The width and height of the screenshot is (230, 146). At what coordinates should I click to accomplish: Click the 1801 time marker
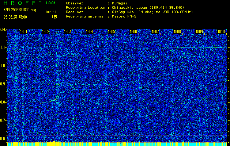[x=23, y=32]
